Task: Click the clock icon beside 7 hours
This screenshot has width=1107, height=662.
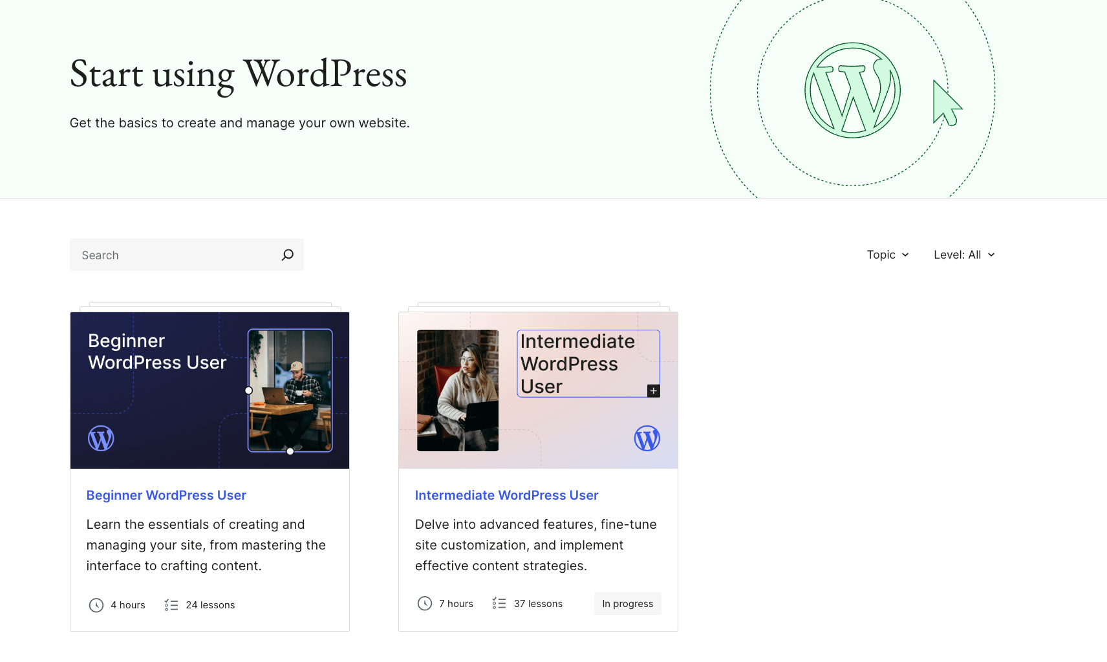Action: pyautogui.click(x=425, y=604)
